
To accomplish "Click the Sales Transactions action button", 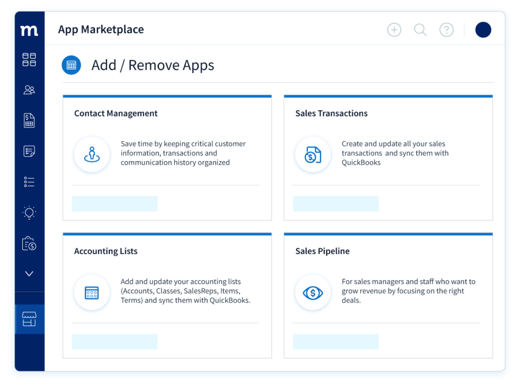I will pos(336,204).
